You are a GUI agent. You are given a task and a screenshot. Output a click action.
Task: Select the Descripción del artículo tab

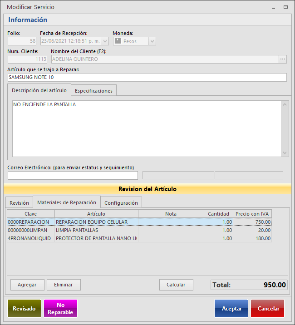39,90
